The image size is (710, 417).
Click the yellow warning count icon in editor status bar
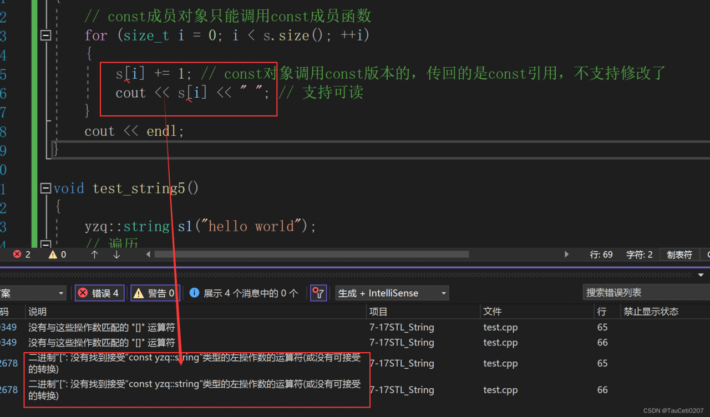pyautogui.click(x=54, y=254)
